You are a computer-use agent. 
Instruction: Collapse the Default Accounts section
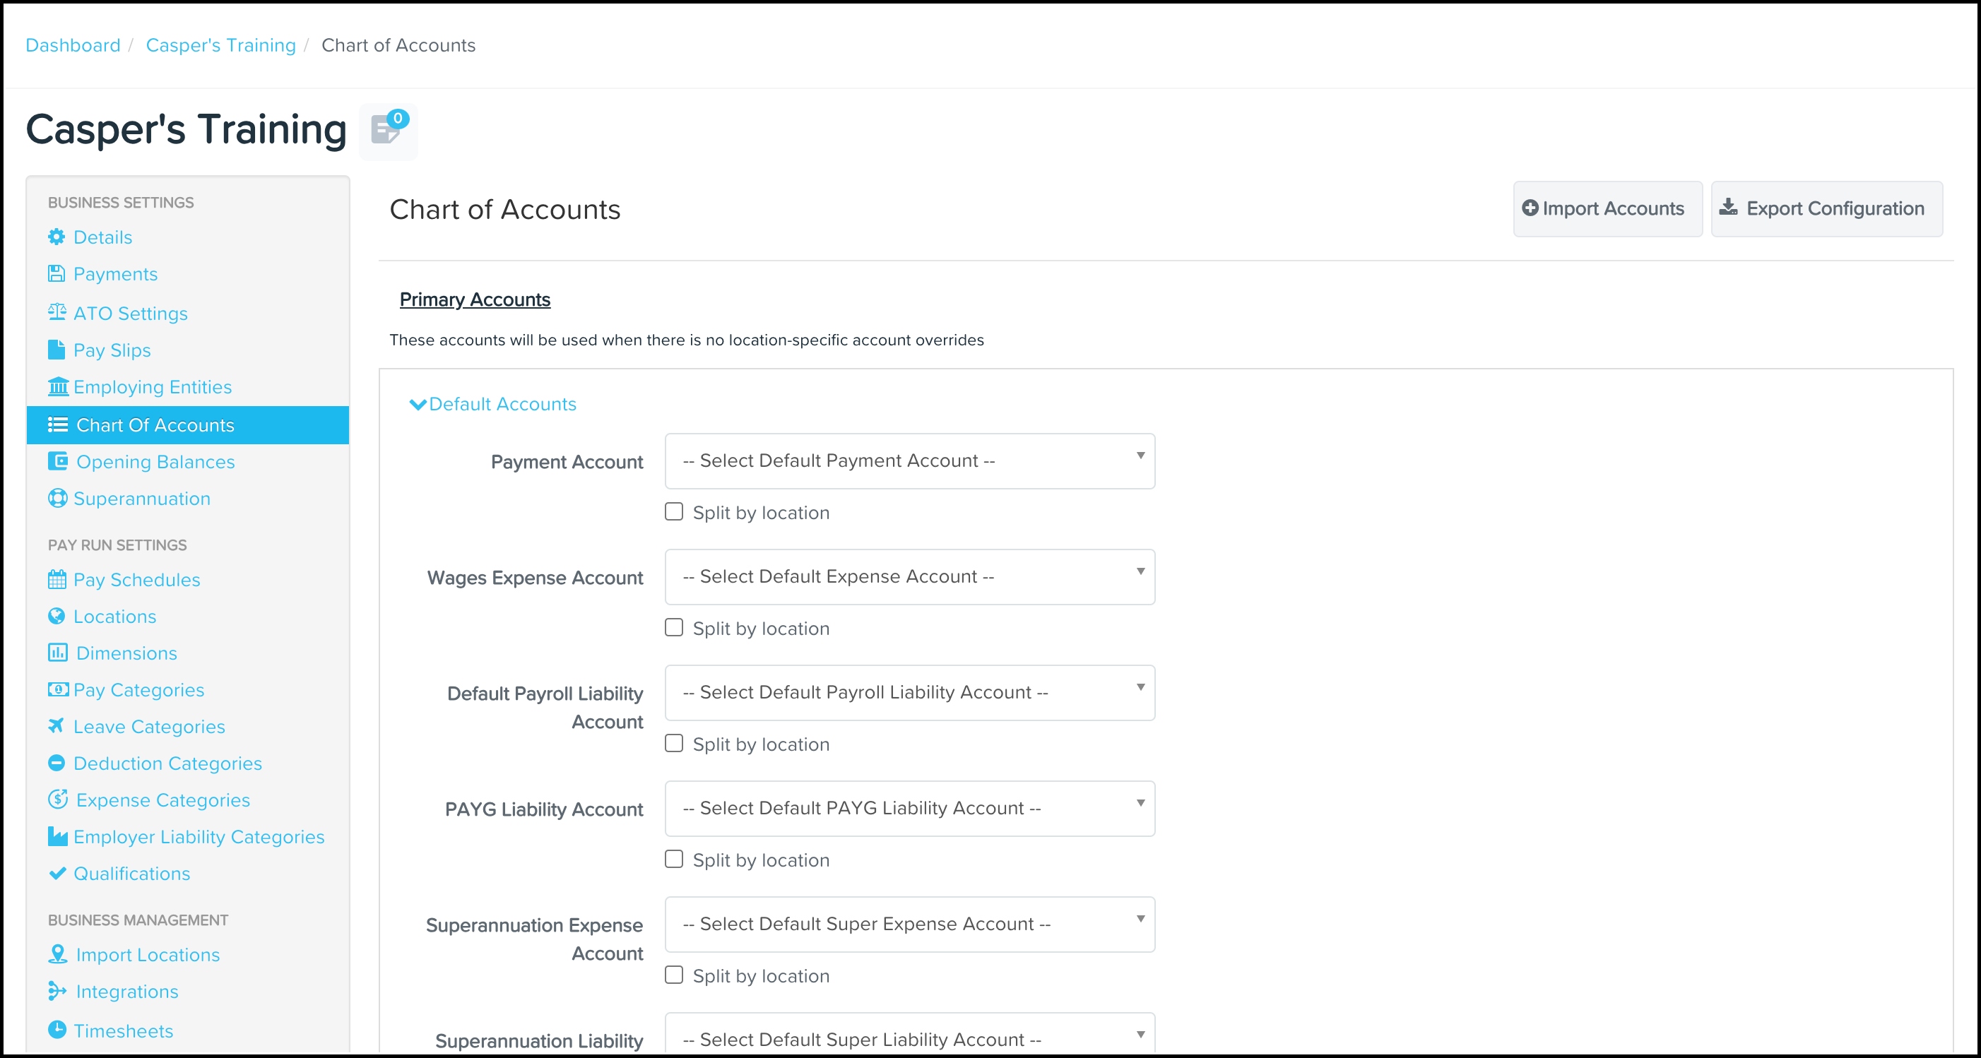(x=493, y=405)
